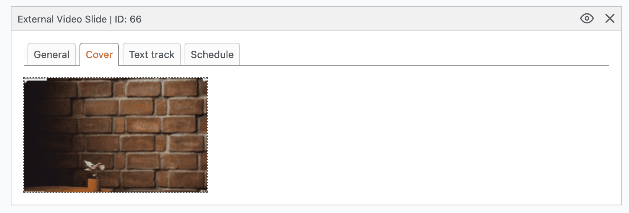This screenshot has width=629, height=213.
Task: Click the X icon in the slide header
Action: pos(610,18)
